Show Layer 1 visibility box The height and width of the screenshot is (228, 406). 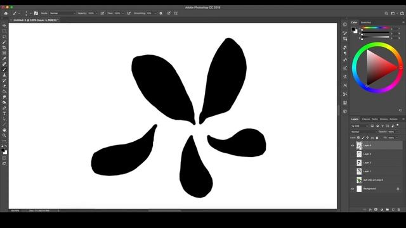353,172
